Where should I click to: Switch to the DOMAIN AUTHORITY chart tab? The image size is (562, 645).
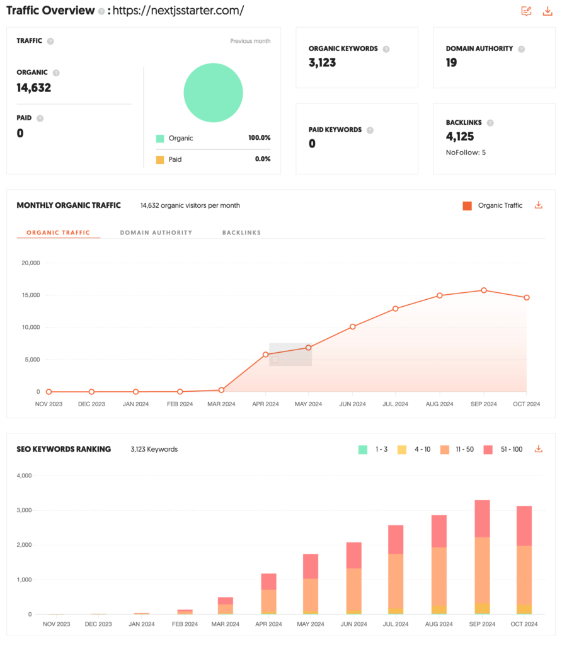(156, 232)
